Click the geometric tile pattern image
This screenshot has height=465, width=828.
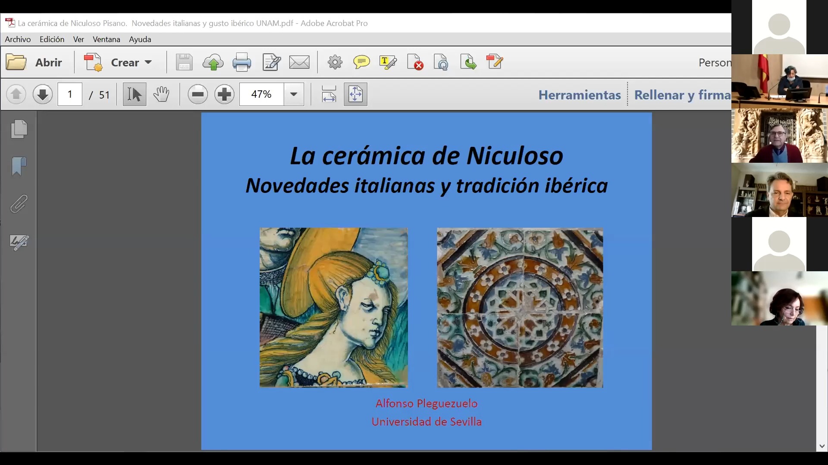[520, 307]
